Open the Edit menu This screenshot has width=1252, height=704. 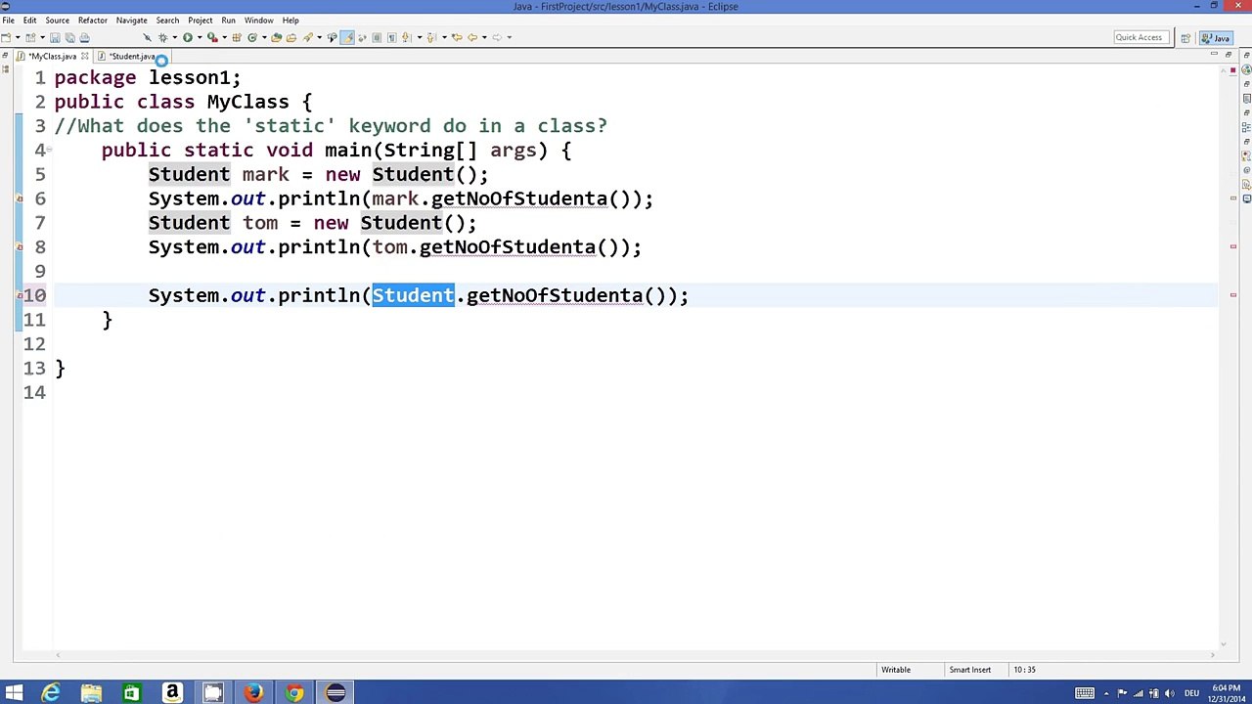click(x=29, y=20)
